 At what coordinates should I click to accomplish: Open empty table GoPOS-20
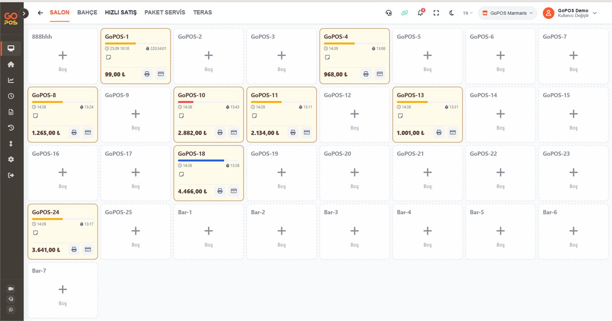pyautogui.click(x=354, y=173)
